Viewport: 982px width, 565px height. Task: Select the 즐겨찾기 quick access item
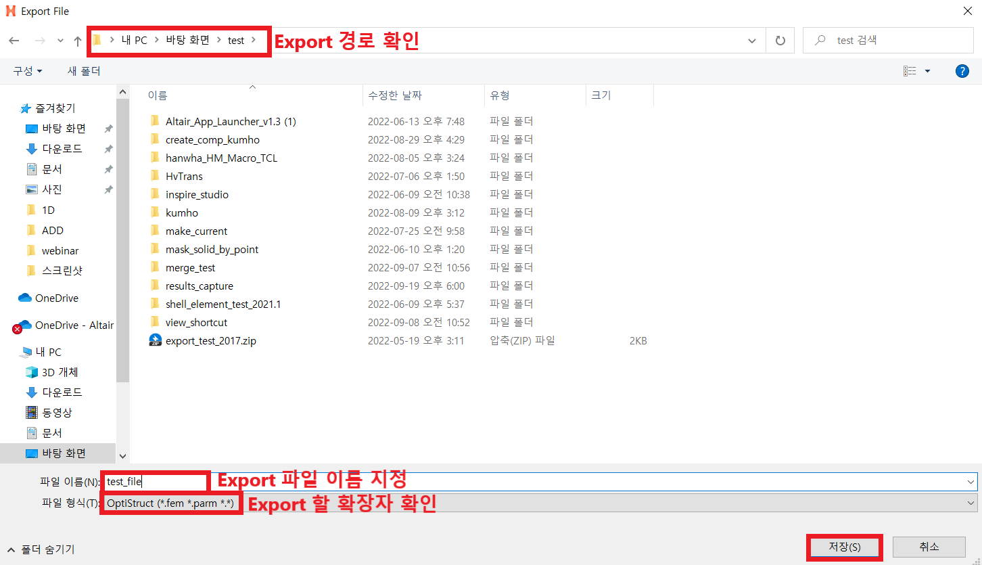coord(47,108)
